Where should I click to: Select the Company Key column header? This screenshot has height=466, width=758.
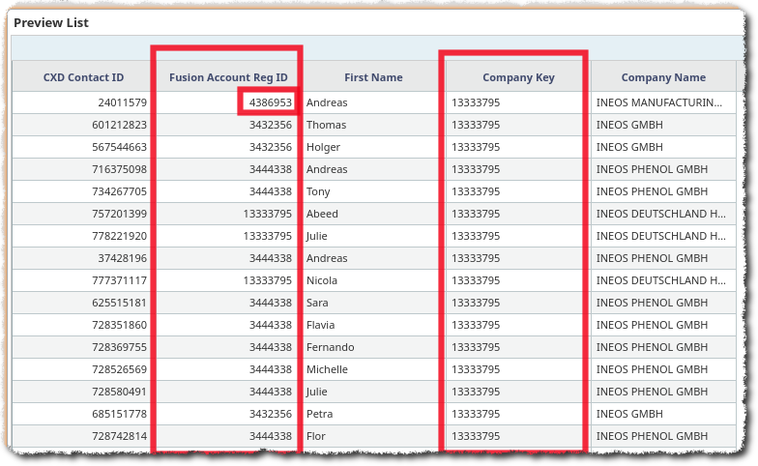coord(518,77)
